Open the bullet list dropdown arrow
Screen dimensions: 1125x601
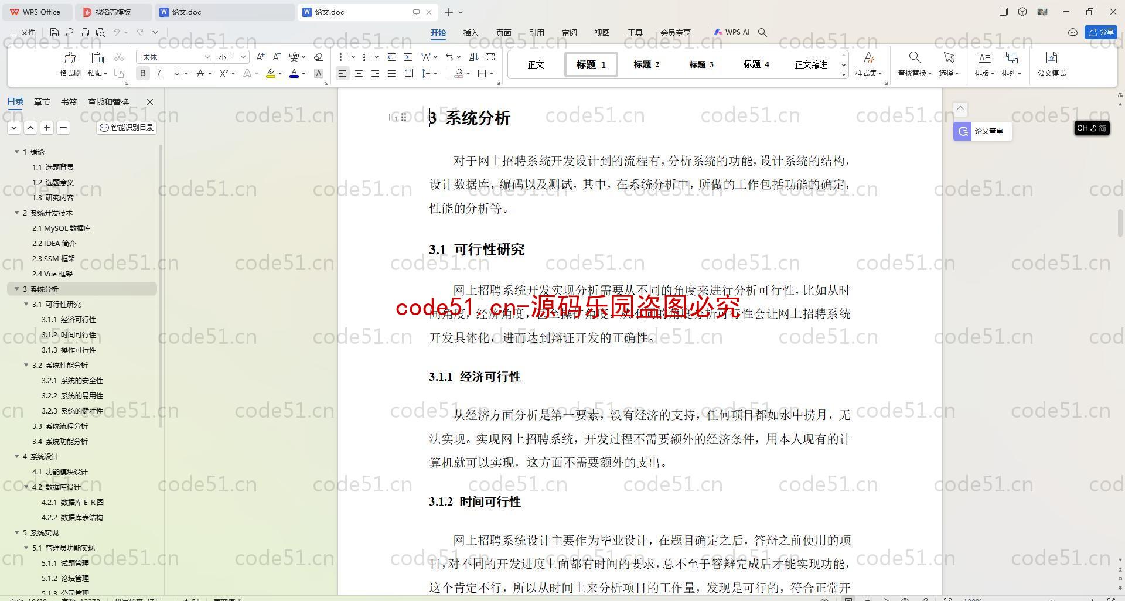(x=353, y=57)
